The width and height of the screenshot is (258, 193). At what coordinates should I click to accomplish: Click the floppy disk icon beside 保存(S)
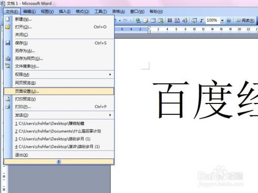(8, 43)
